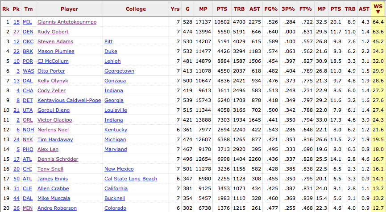Sort by the 3P% column header
The image size is (386, 212).
pos(288,9)
